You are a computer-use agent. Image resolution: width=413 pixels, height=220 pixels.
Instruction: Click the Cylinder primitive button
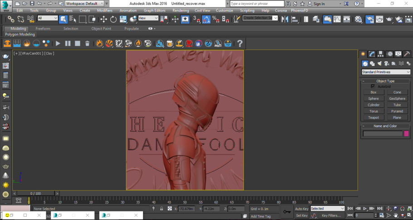[374, 105]
